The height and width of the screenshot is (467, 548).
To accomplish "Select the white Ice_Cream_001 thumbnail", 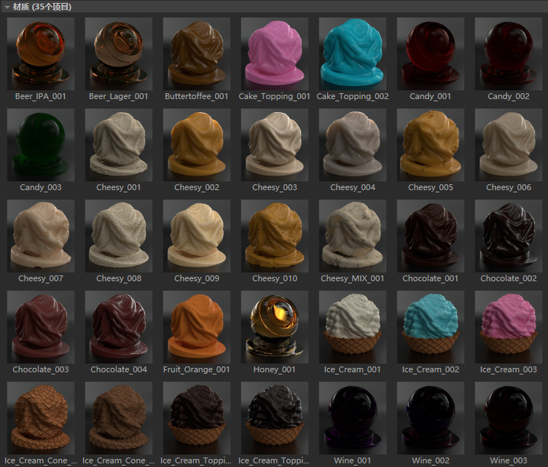I will [x=352, y=327].
